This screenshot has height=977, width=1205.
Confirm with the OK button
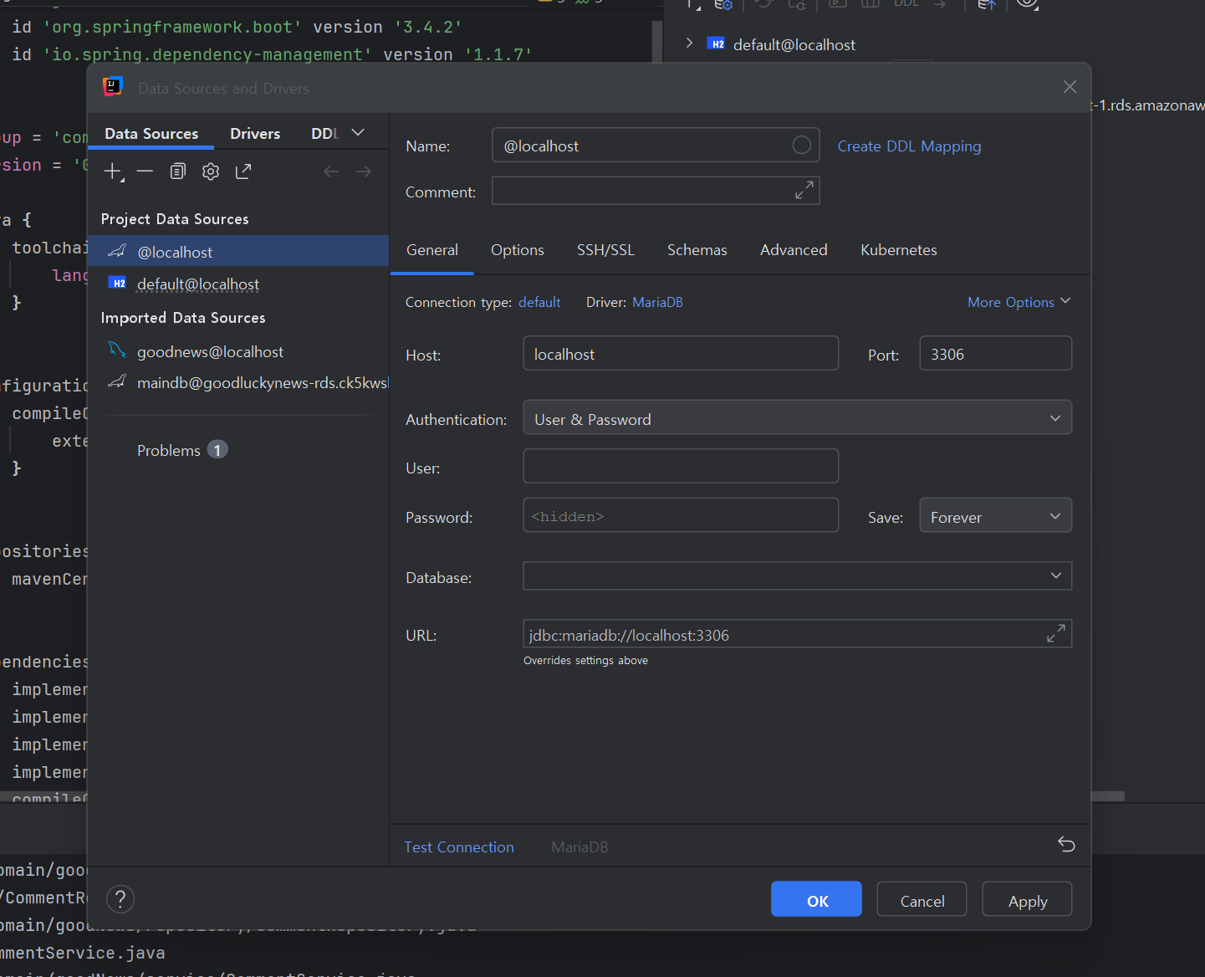coord(816,899)
